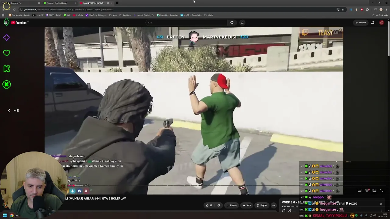The height and width of the screenshot is (219, 390).
Task: Open the Chrome extensions puzzle menu
Action: pyautogui.click(x=367, y=9)
